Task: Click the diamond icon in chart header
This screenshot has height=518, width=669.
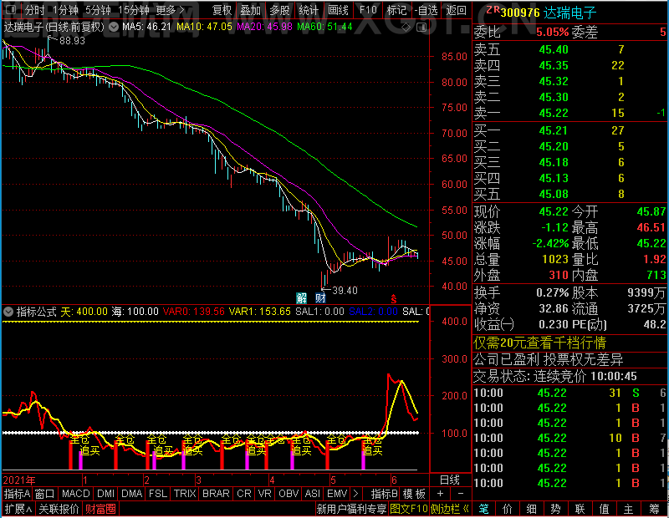Action: [x=406, y=28]
